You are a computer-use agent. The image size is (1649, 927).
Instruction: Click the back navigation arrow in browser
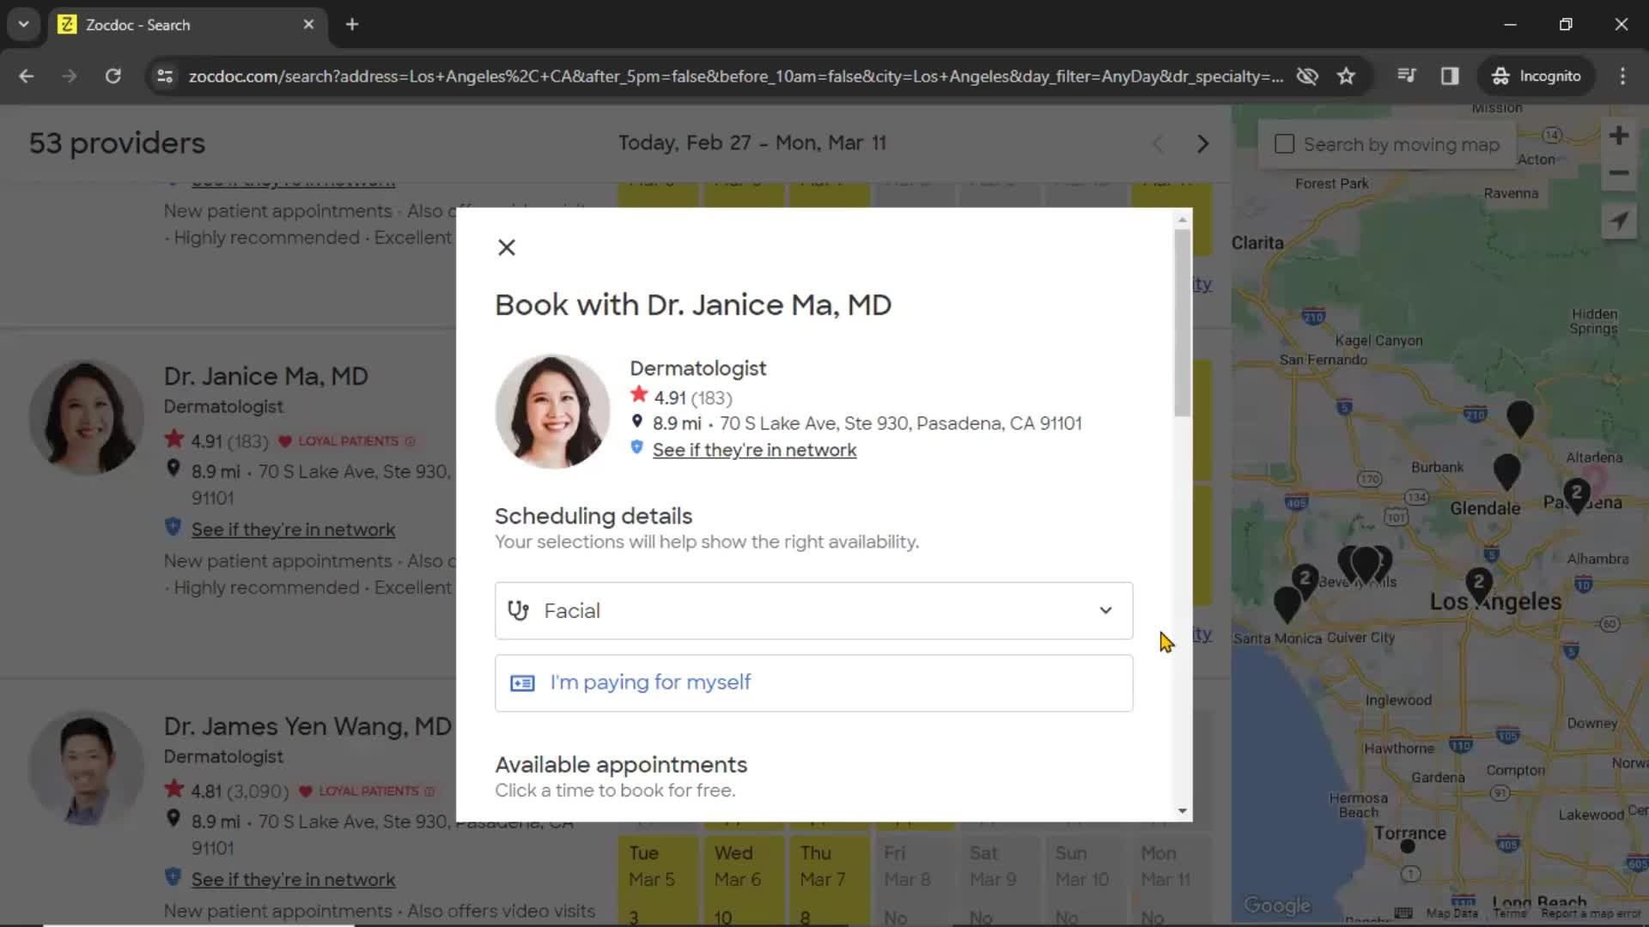[x=26, y=76]
